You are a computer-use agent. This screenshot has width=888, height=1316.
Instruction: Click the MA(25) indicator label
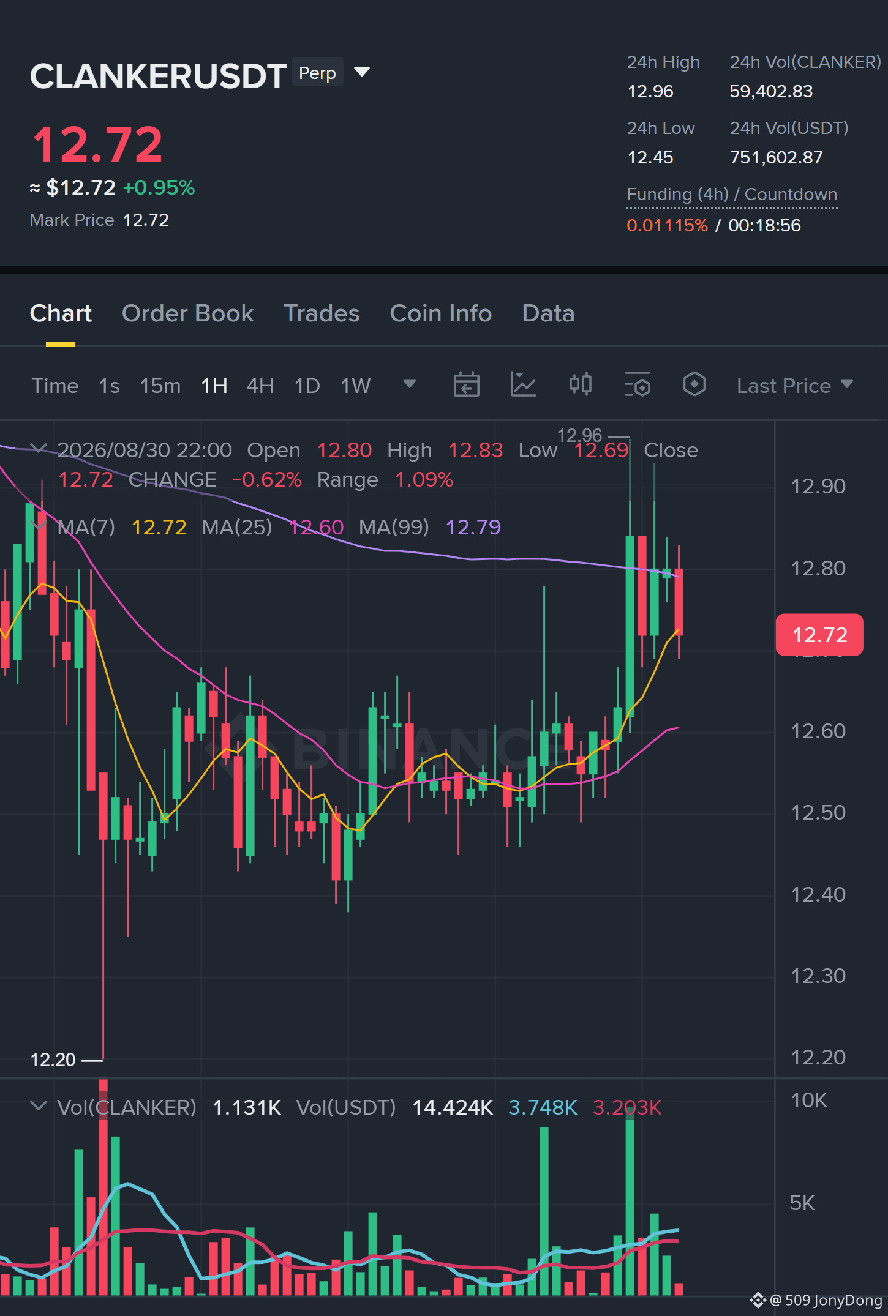coord(237,527)
